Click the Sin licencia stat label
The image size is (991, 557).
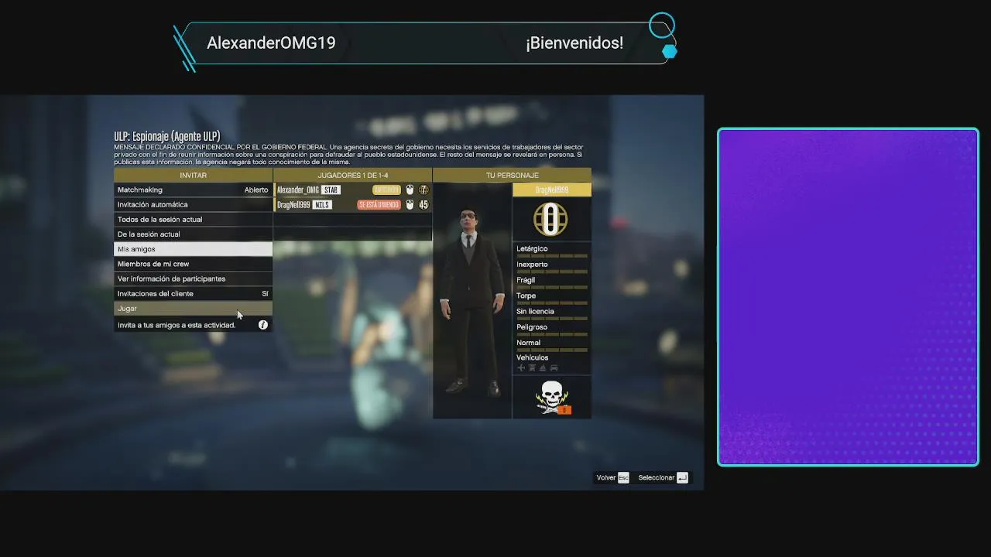click(535, 311)
